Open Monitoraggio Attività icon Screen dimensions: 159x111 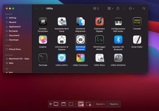(x=99, y=40)
